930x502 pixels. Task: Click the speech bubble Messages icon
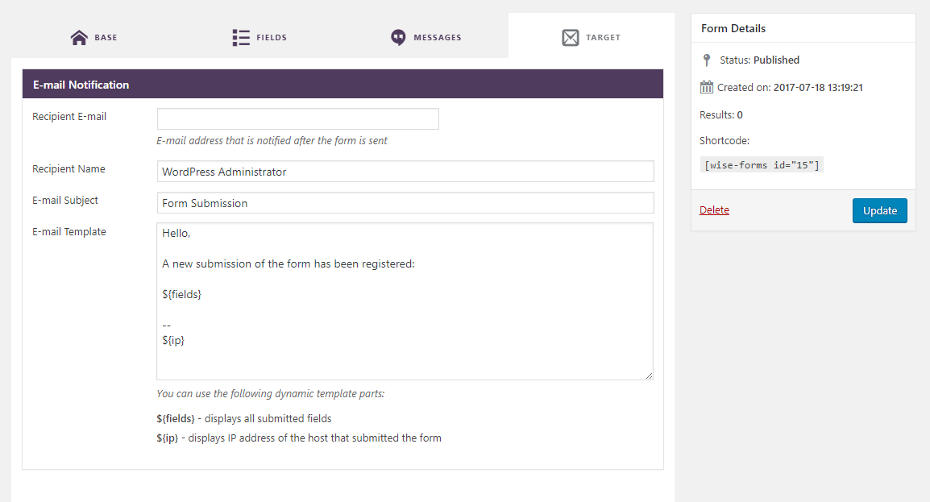(x=399, y=37)
